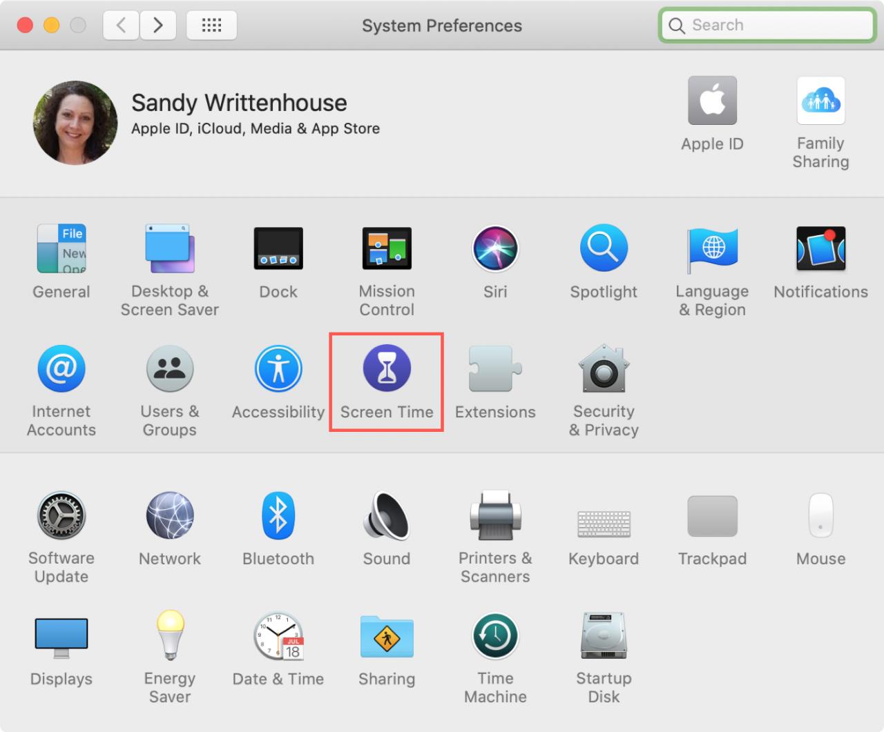Screen dimensions: 884x732
Task: Click the yellow minimize window button
Action: [x=52, y=26]
